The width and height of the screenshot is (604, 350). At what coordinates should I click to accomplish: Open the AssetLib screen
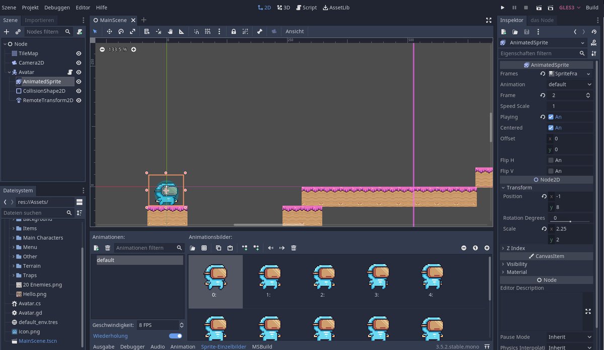[336, 7]
